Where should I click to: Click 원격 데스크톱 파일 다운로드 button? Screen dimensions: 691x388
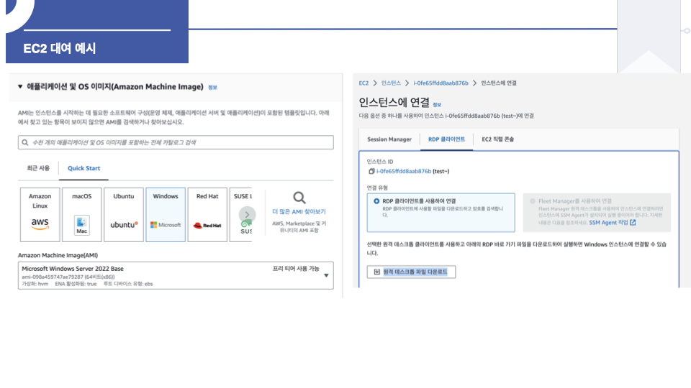(411, 272)
